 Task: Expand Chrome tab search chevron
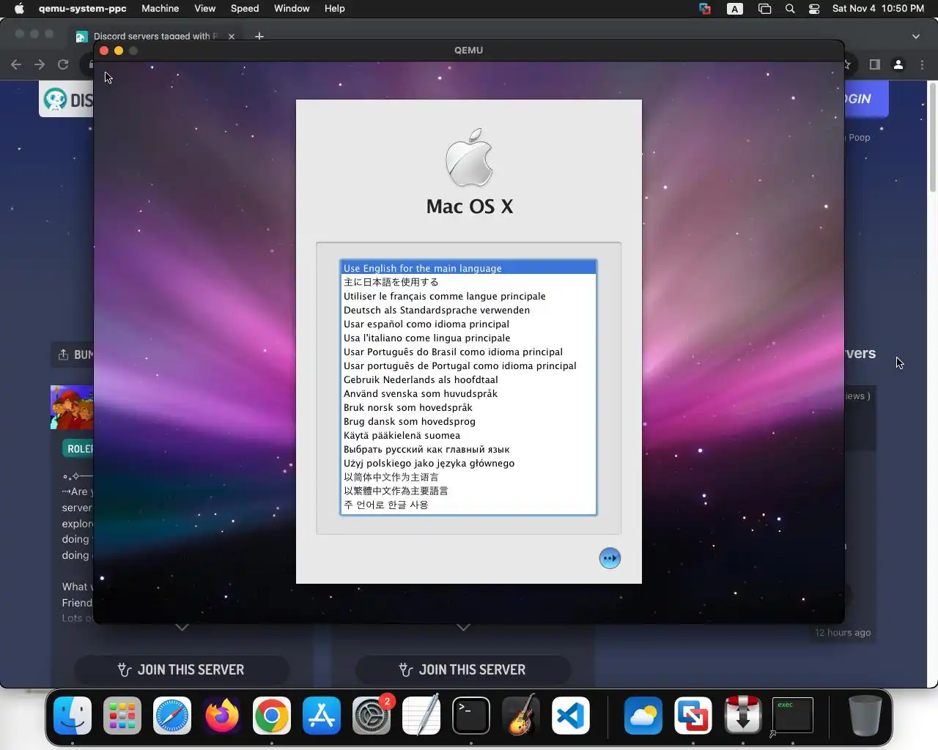point(915,36)
